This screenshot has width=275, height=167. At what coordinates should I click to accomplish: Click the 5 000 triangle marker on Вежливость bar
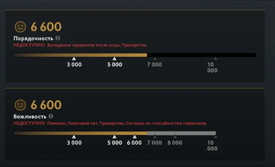click(115, 137)
